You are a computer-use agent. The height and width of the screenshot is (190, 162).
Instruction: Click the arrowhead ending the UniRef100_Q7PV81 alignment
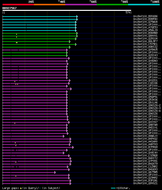click(71, 161)
